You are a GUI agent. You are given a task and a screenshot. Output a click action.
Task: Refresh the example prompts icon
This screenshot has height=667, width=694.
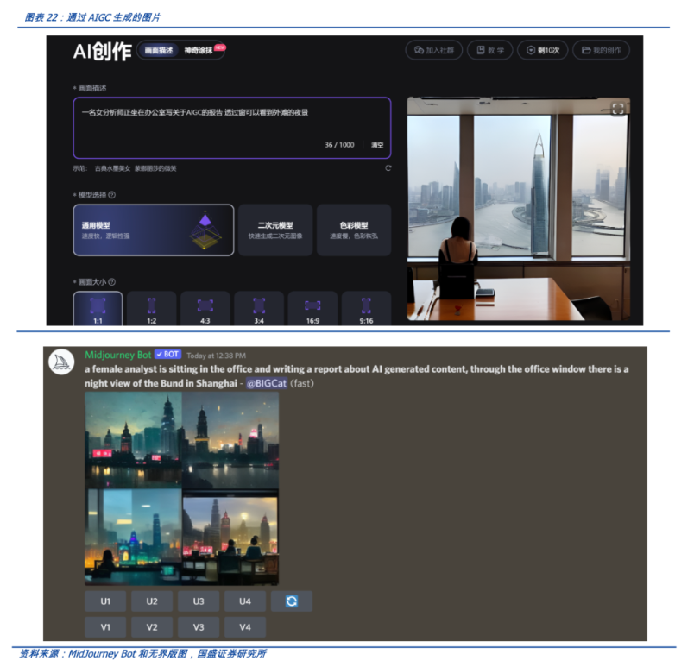388,168
